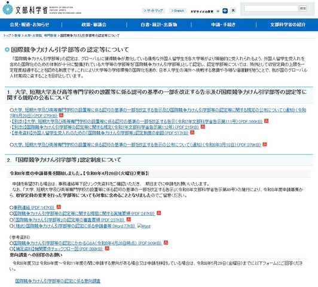318x287 pixels.
Task: Open 令和8年3月13日 通知 link
Action: click(x=137, y=145)
